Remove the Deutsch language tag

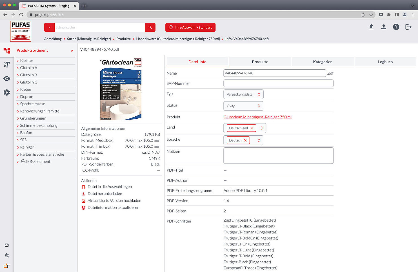[245, 140]
